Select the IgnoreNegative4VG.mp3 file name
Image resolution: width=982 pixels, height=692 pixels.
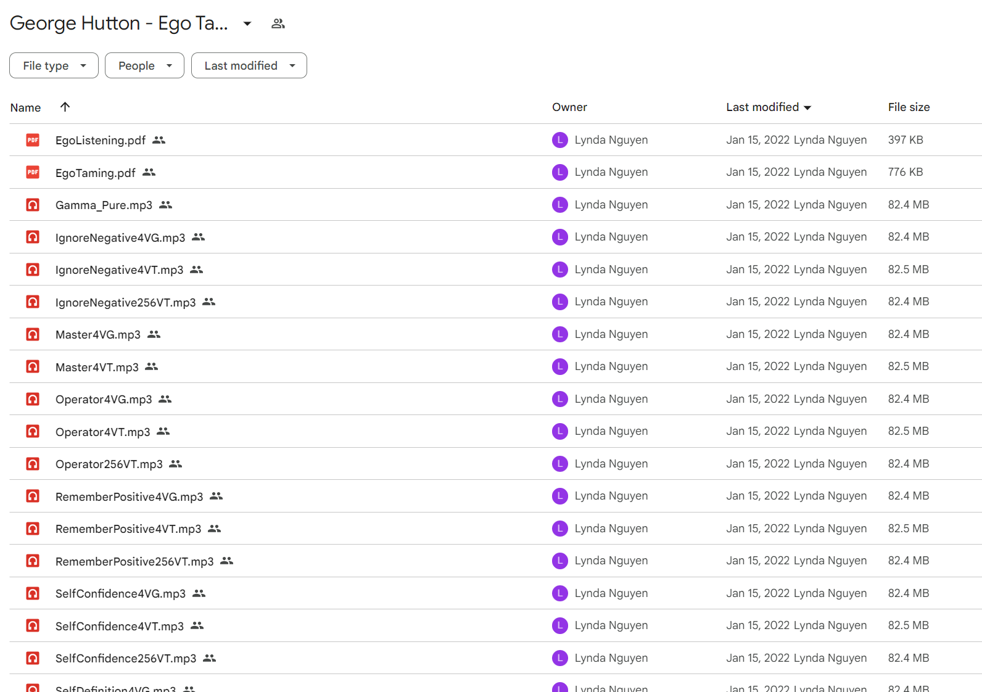click(120, 237)
